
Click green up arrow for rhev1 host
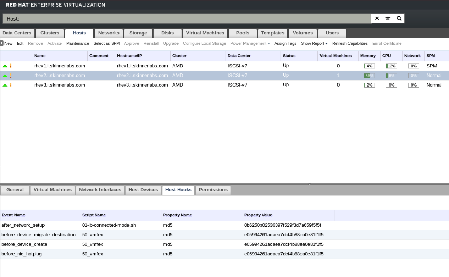5,66
